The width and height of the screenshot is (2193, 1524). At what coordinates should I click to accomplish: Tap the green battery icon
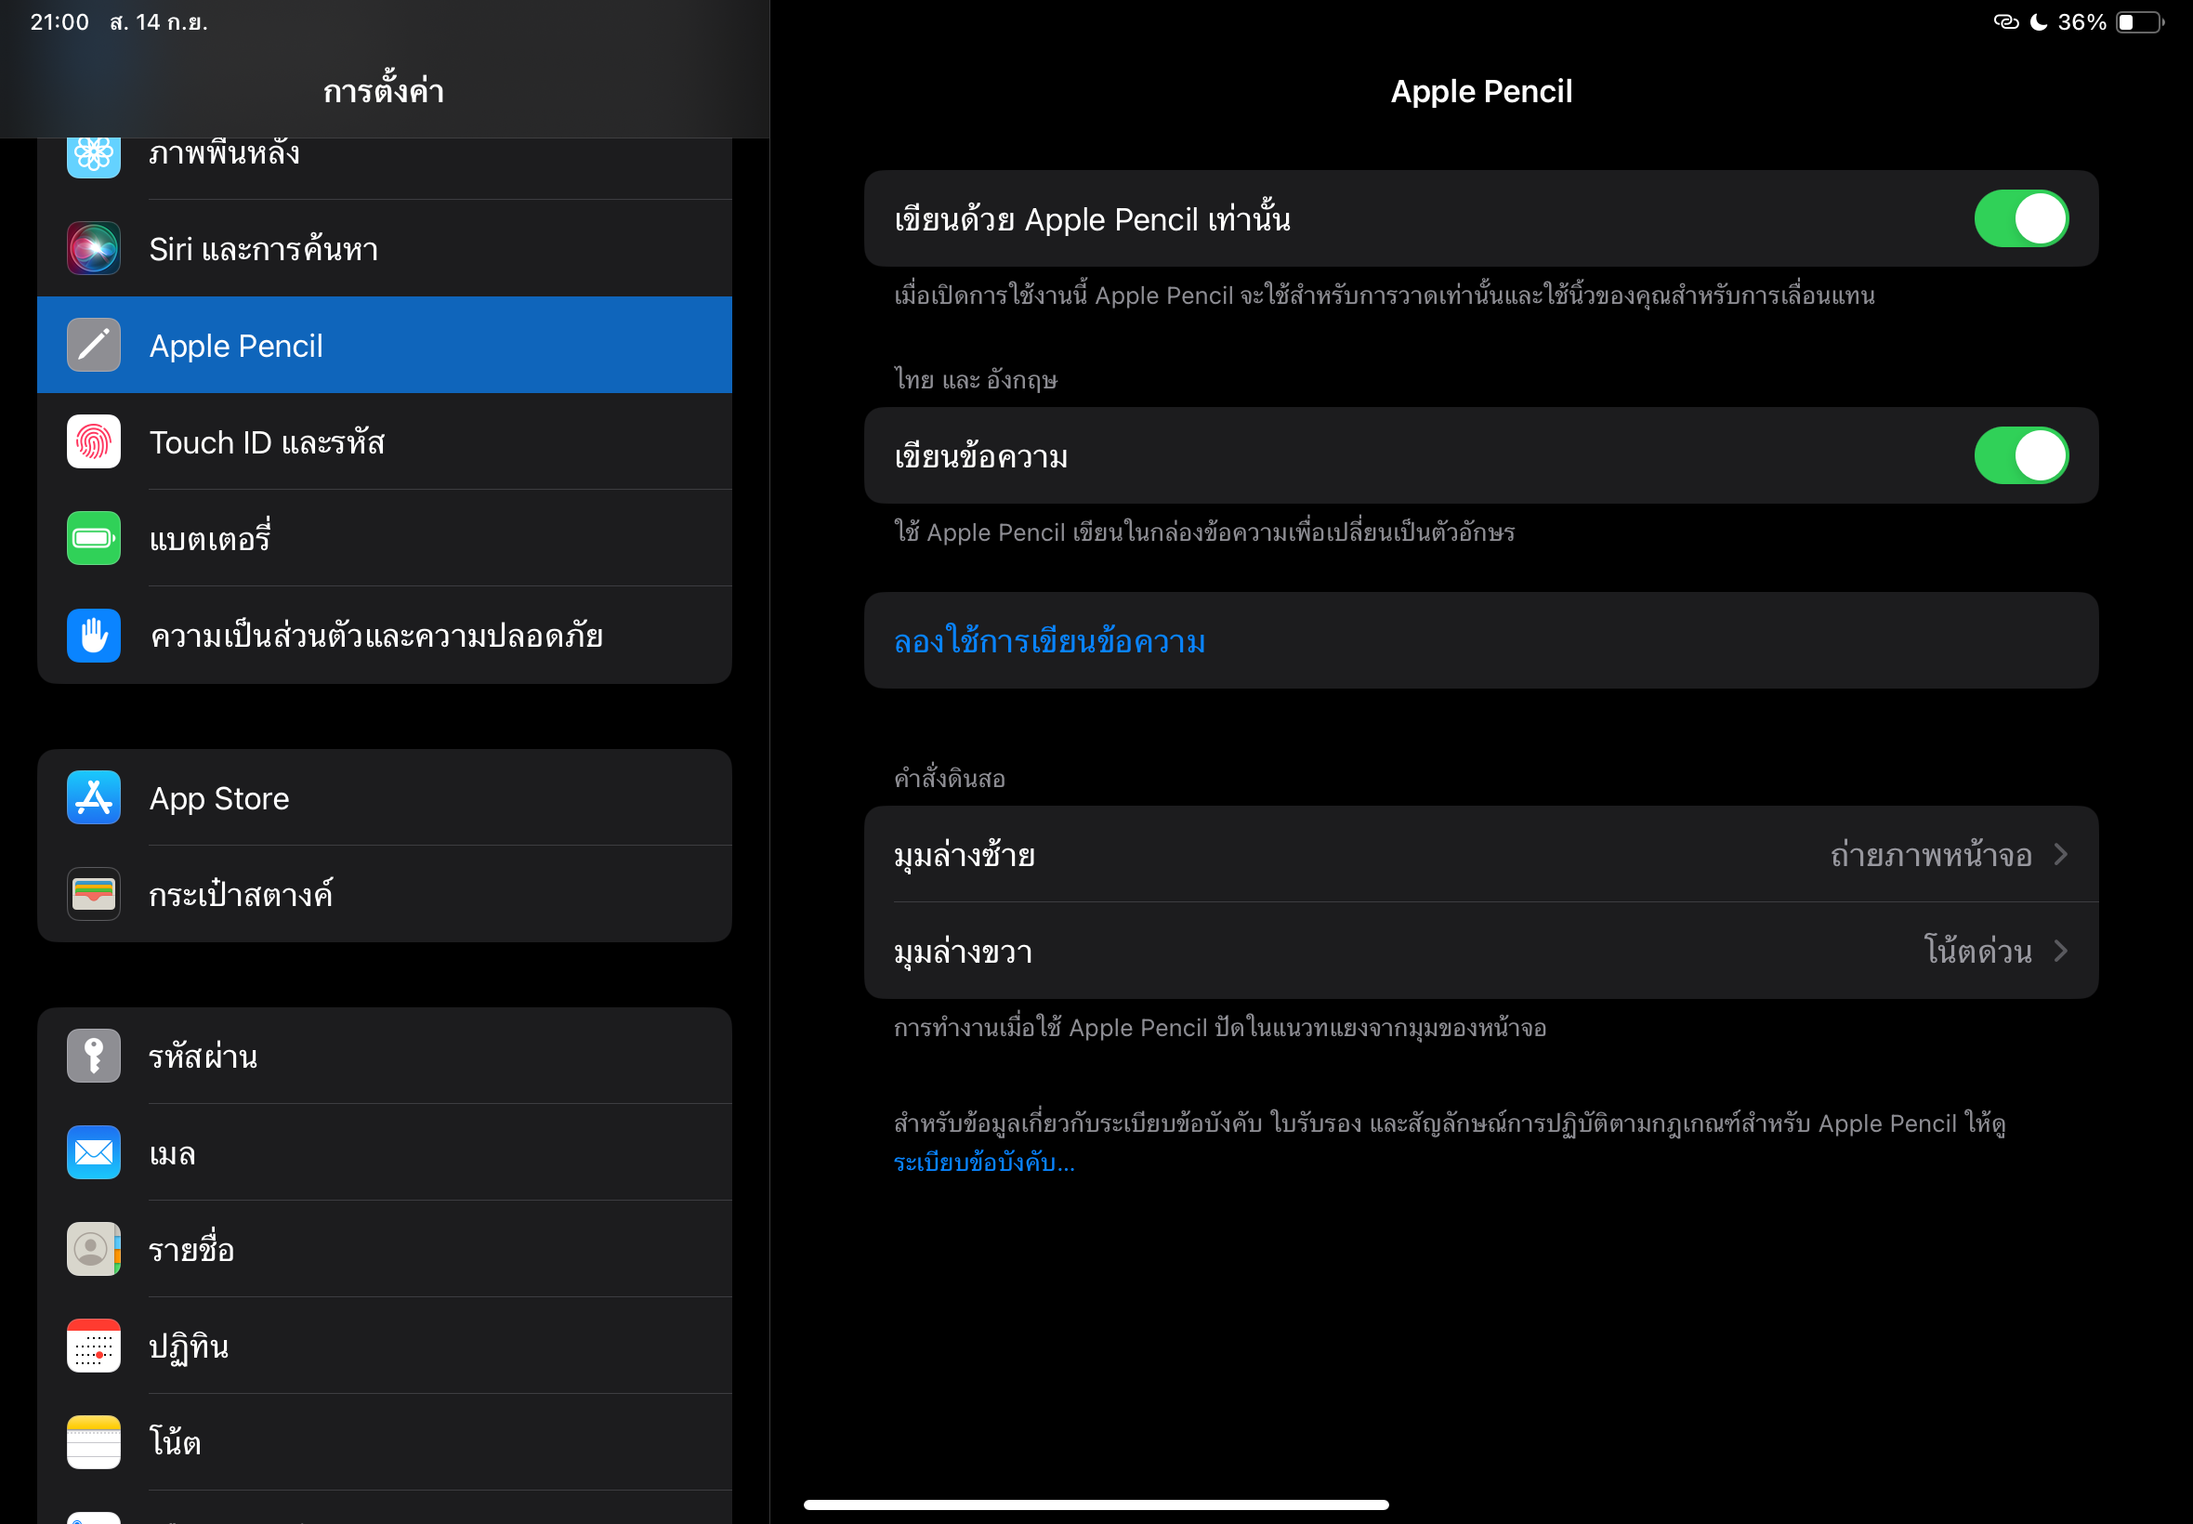click(x=94, y=539)
